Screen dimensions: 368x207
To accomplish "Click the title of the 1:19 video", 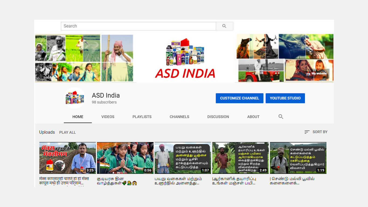I will 292,181.
